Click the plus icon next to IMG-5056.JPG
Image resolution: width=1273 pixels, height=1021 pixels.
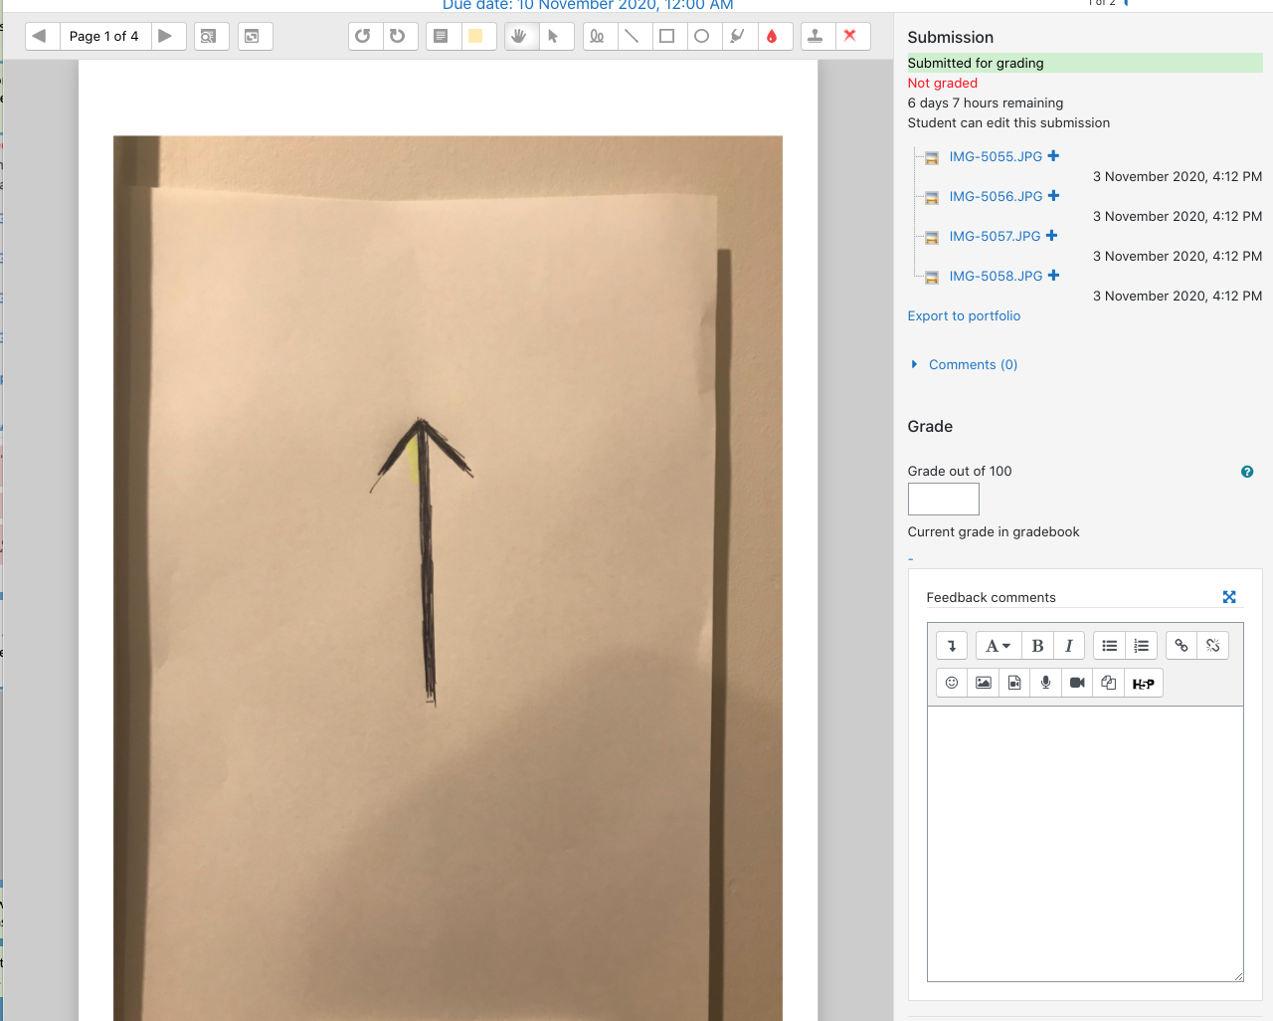click(x=1053, y=196)
